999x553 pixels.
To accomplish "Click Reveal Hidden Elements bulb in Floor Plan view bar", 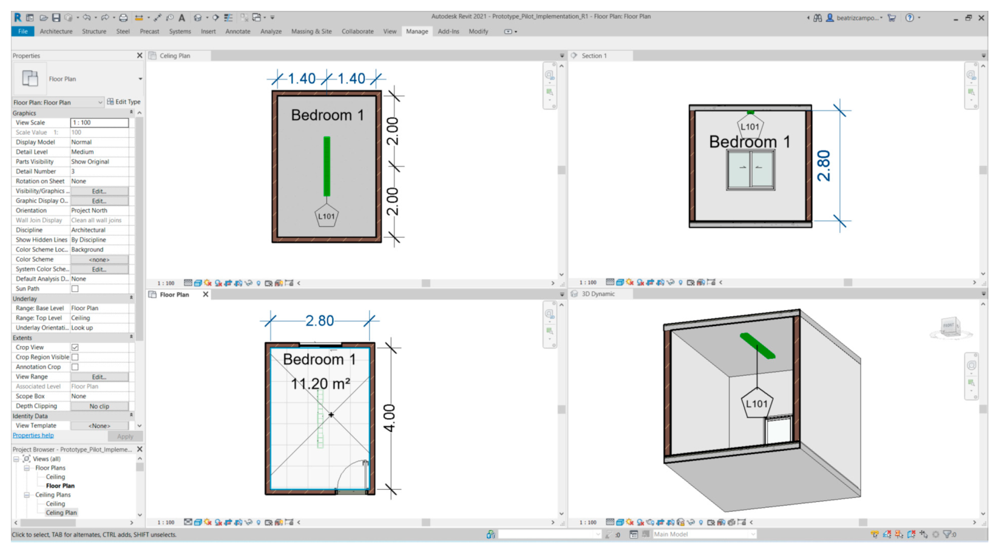I will pyautogui.click(x=259, y=523).
